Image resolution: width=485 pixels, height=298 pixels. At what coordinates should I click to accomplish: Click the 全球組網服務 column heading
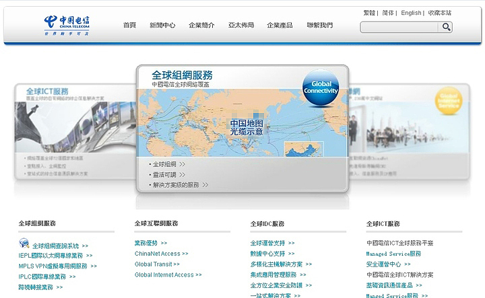tap(37, 223)
